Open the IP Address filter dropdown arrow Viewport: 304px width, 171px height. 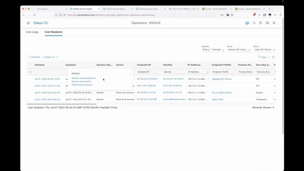click(x=208, y=72)
